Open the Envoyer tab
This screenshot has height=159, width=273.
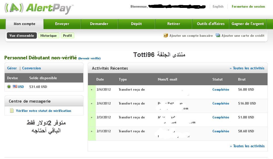point(62,24)
